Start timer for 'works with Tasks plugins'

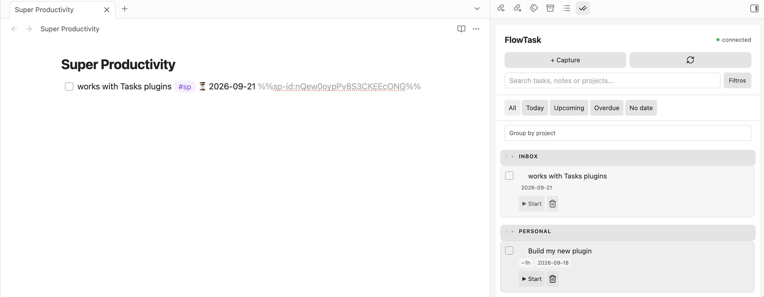[x=532, y=204]
